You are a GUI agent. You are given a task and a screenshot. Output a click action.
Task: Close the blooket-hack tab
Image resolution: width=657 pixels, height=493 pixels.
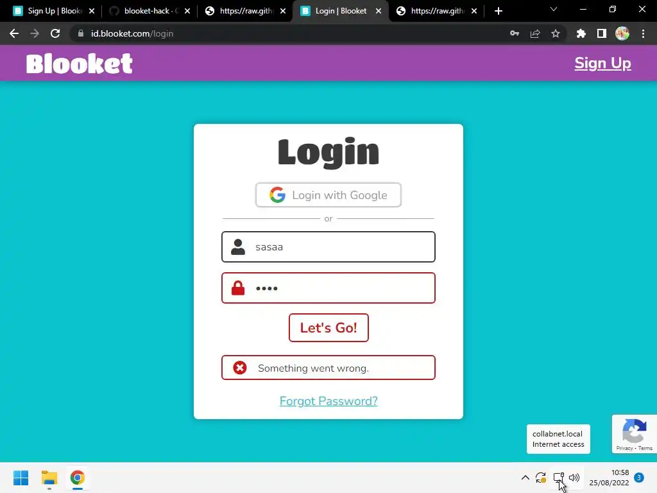click(x=187, y=11)
